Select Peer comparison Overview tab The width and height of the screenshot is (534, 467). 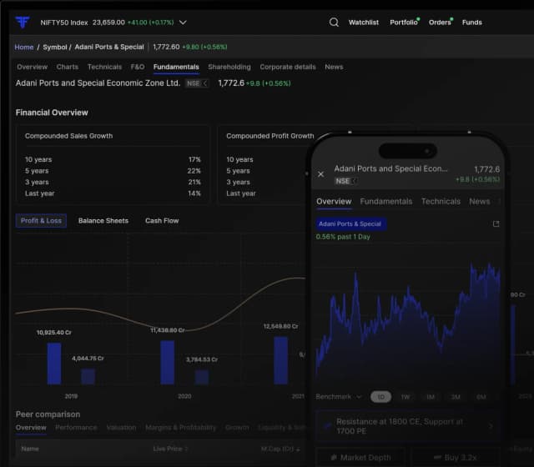point(31,428)
